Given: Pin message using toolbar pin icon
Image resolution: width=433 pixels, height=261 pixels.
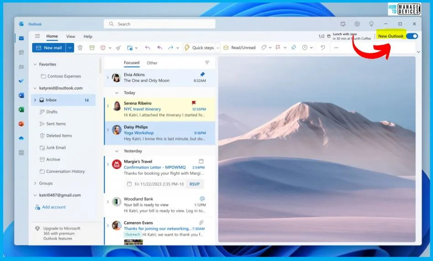Looking at the screenshot, I should pyautogui.click(x=294, y=48).
